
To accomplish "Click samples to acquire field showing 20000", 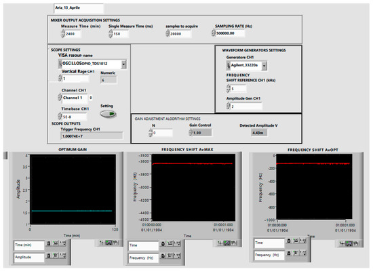I will (x=180, y=34).
